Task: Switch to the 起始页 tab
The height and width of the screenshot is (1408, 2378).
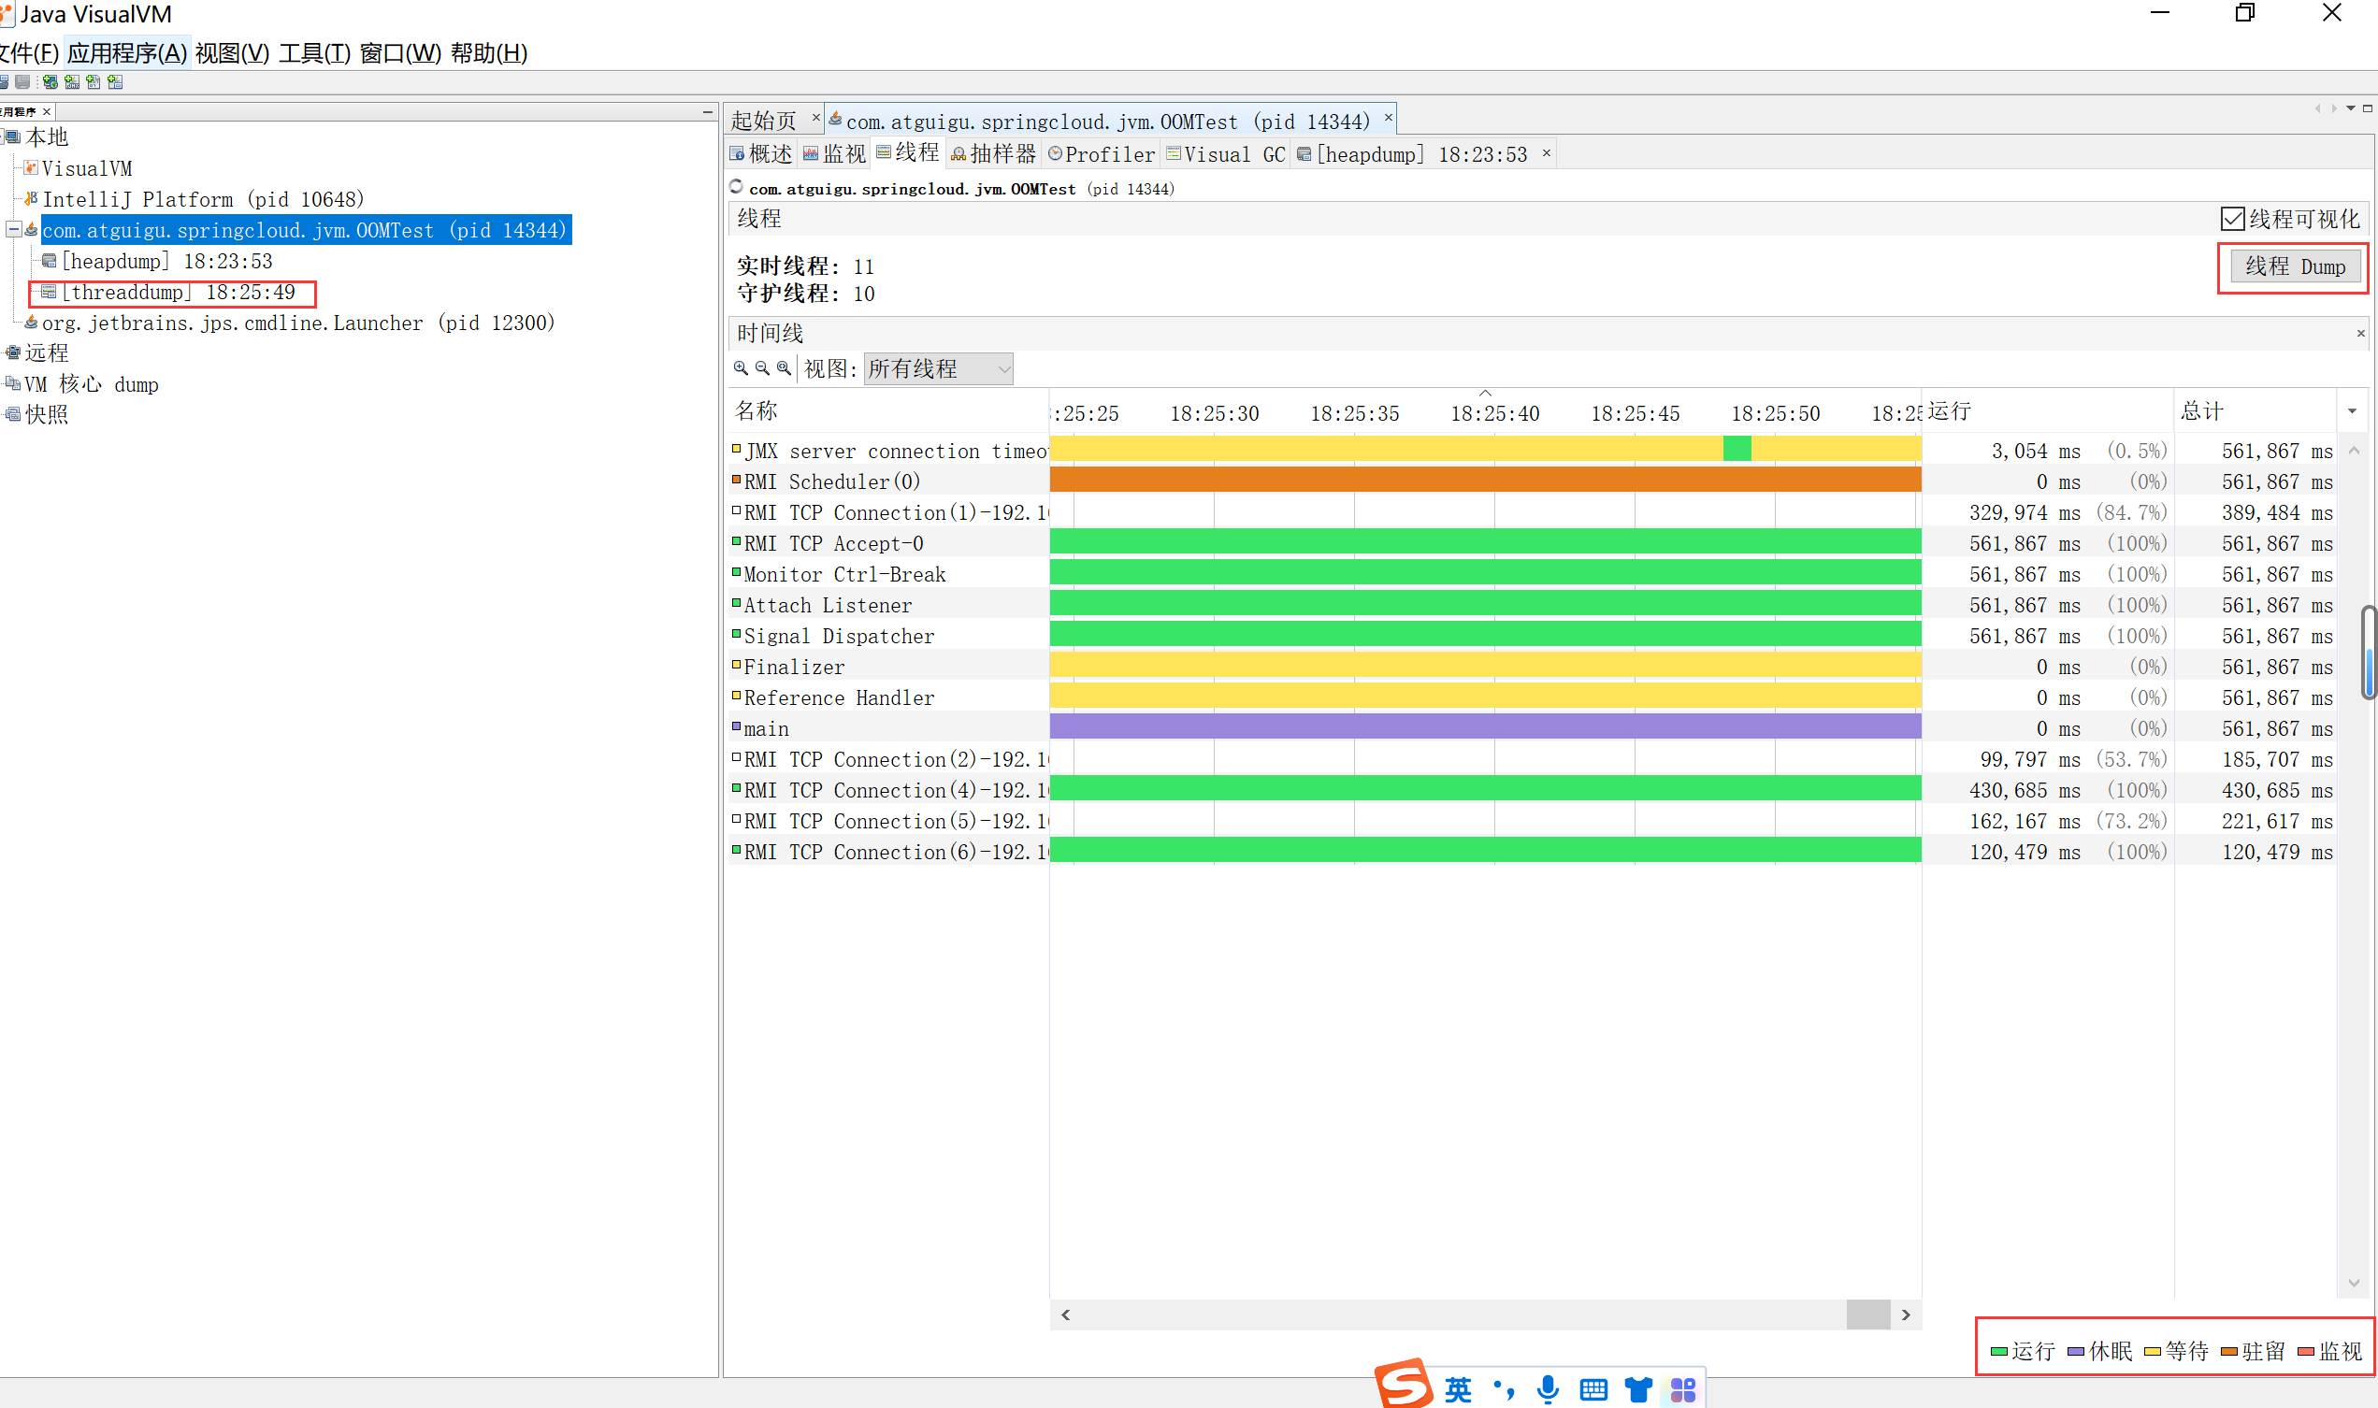Action: [764, 121]
